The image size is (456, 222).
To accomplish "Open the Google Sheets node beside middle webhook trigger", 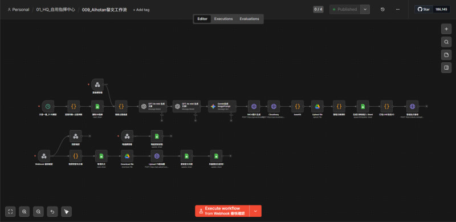I will tap(157, 136).
